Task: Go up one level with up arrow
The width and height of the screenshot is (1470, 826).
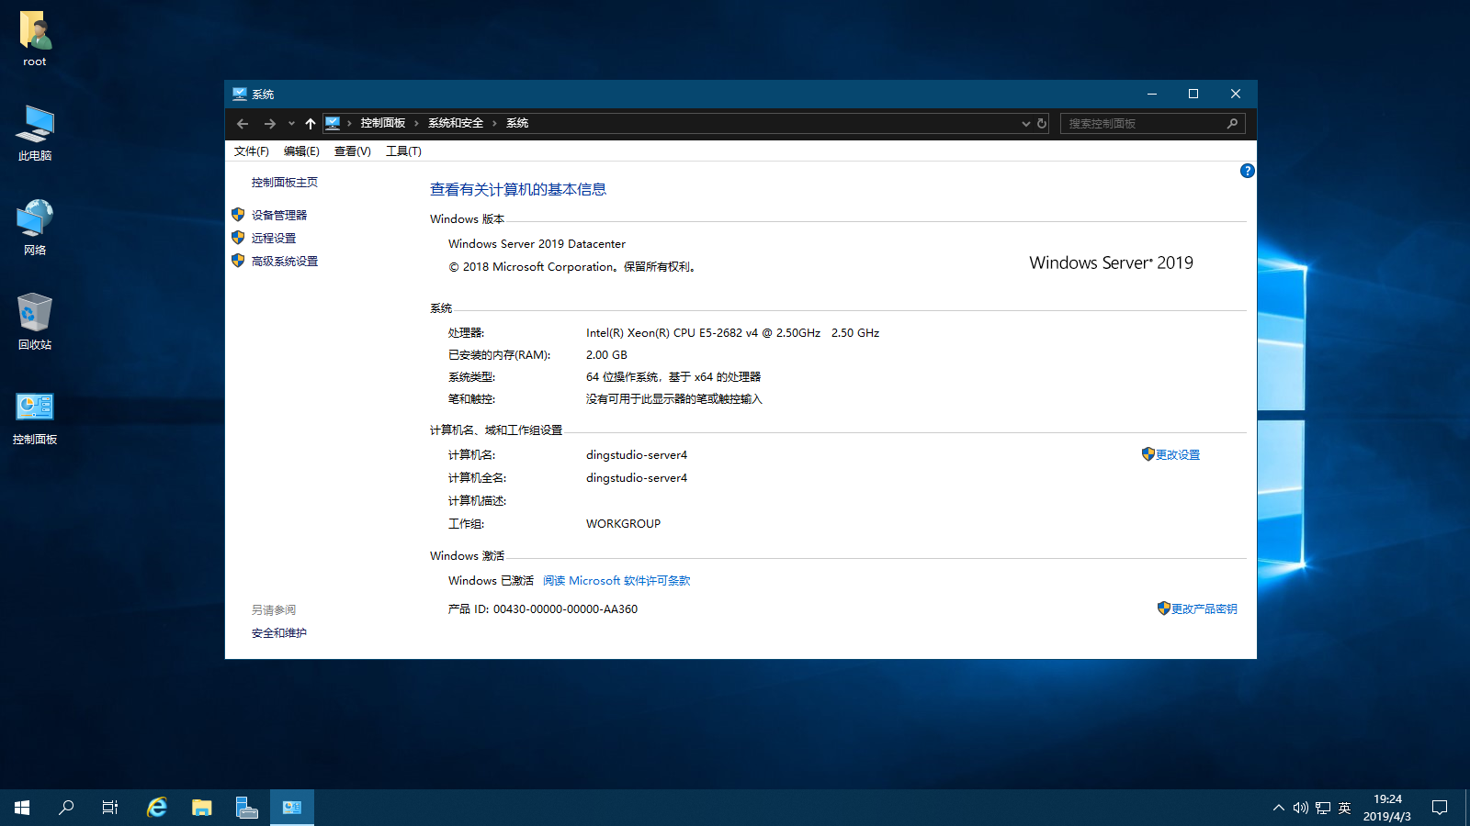Action: [x=311, y=123]
